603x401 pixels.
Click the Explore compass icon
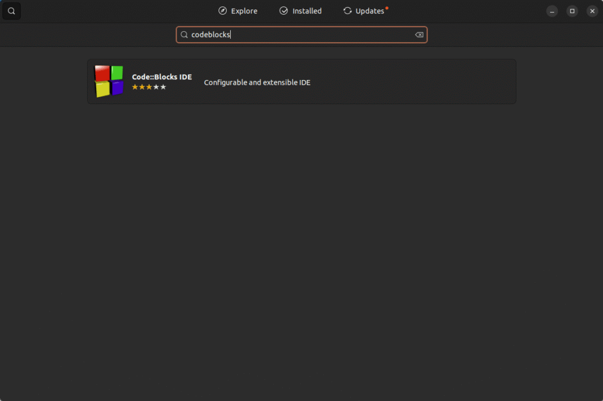click(x=223, y=11)
